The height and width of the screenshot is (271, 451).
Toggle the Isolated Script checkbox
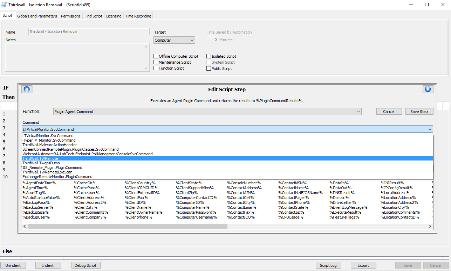tap(209, 56)
